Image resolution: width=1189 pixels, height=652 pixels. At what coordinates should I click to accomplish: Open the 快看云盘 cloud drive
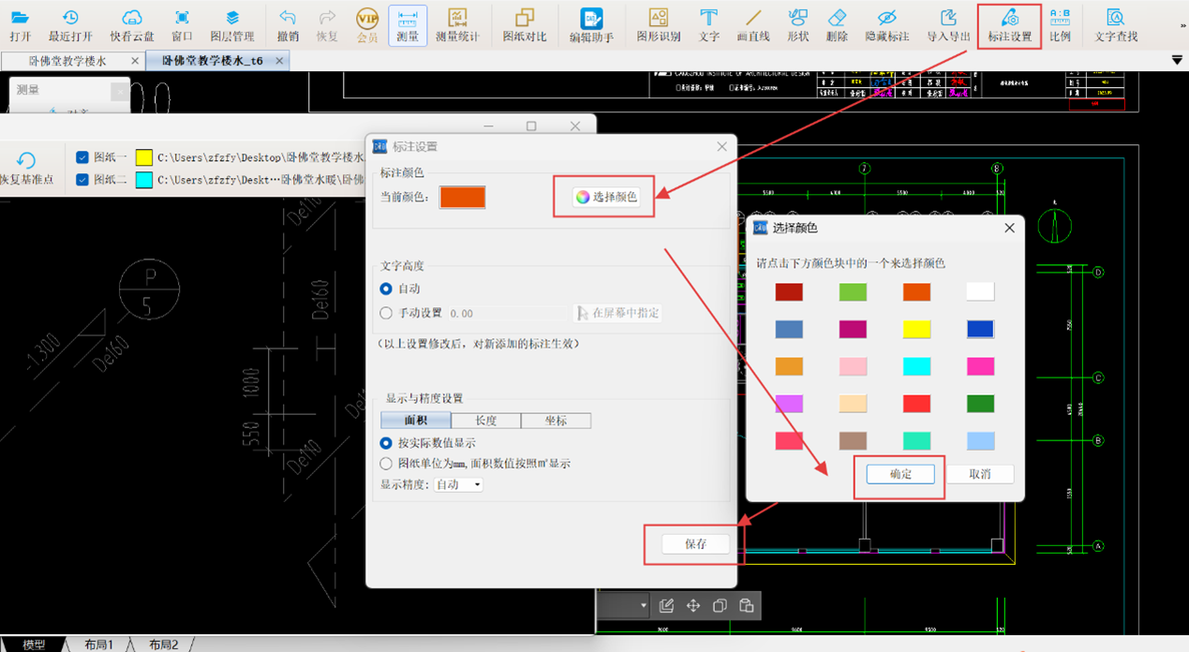pyautogui.click(x=132, y=25)
